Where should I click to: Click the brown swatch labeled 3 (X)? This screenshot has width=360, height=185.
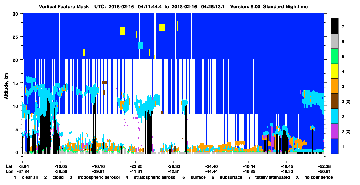335,101
